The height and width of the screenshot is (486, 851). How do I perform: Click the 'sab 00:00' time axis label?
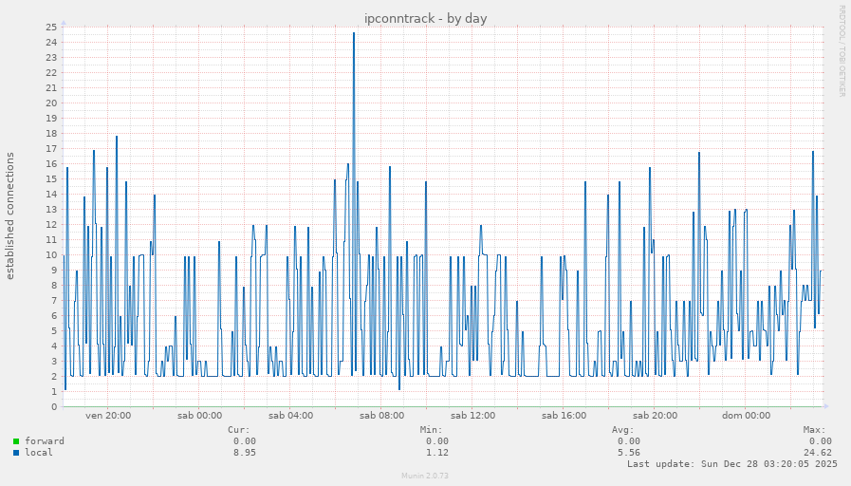(199, 416)
